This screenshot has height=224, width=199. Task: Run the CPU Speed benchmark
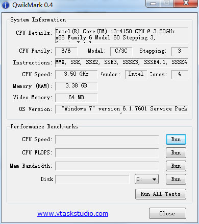pos(176,139)
